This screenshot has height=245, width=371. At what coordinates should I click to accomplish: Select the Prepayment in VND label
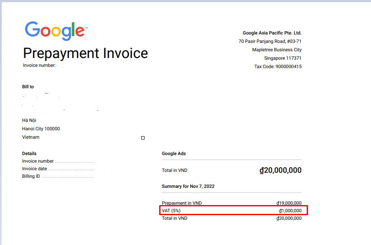(x=182, y=203)
